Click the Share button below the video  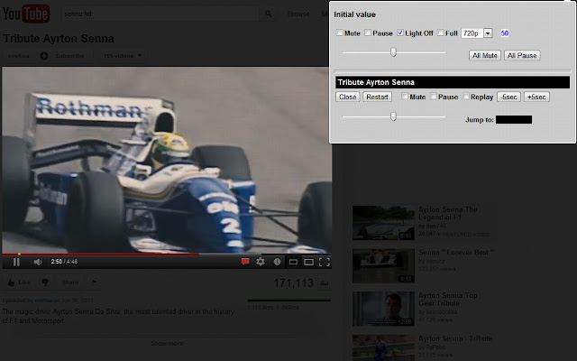pos(70,282)
